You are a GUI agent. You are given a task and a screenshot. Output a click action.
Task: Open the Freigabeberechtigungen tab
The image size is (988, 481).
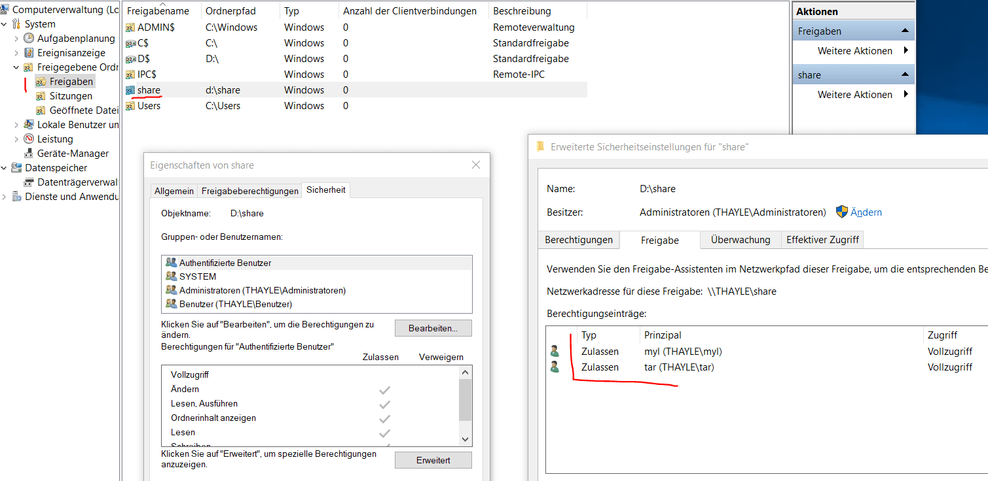(x=250, y=191)
